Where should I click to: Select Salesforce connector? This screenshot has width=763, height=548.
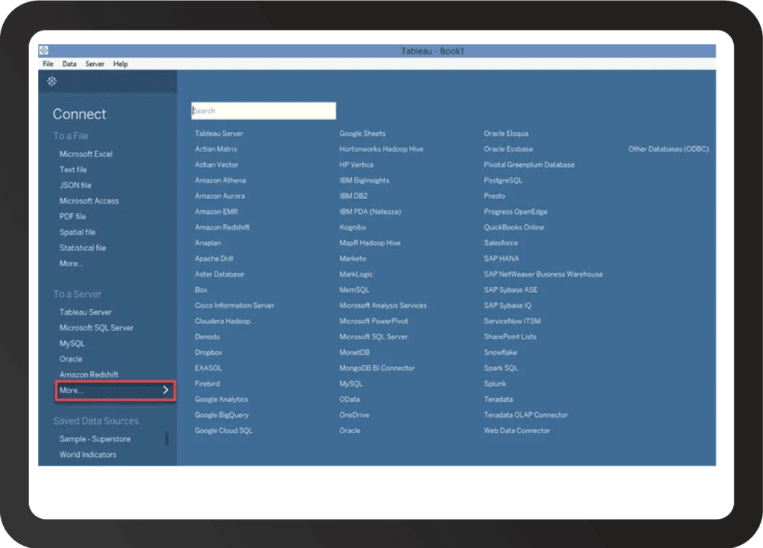[x=501, y=243]
